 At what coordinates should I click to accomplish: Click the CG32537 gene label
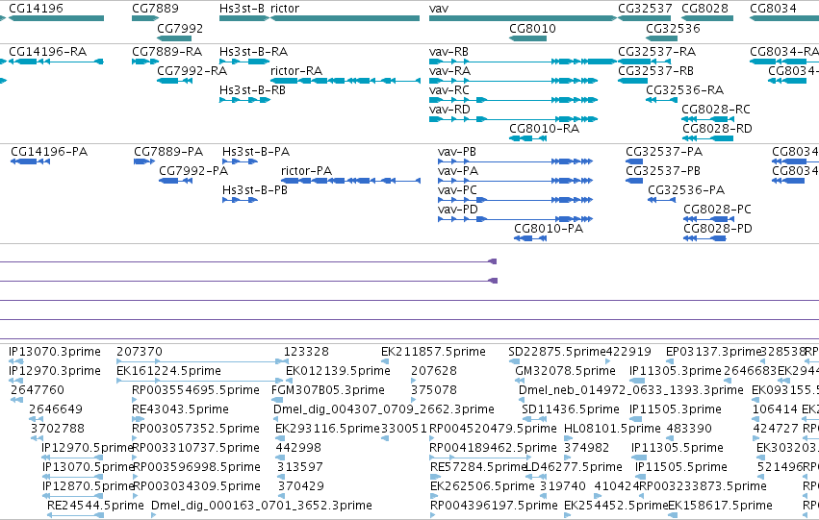(x=645, y=9)
